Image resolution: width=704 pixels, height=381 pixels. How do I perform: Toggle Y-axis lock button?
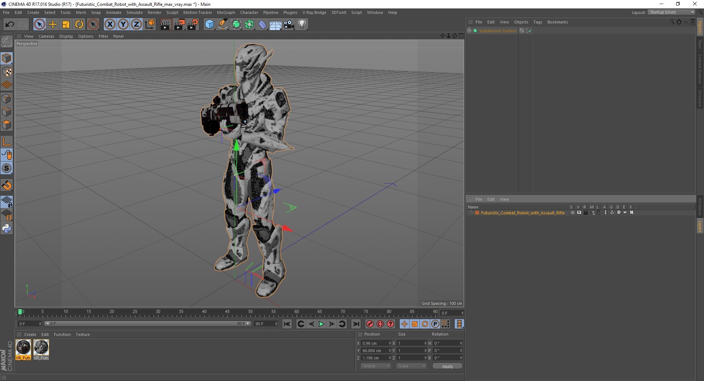pos(123,25)
